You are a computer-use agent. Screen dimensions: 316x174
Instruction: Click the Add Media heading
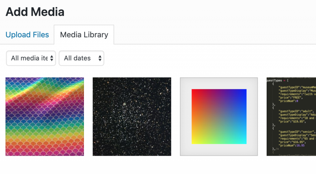tap(35, 12)
